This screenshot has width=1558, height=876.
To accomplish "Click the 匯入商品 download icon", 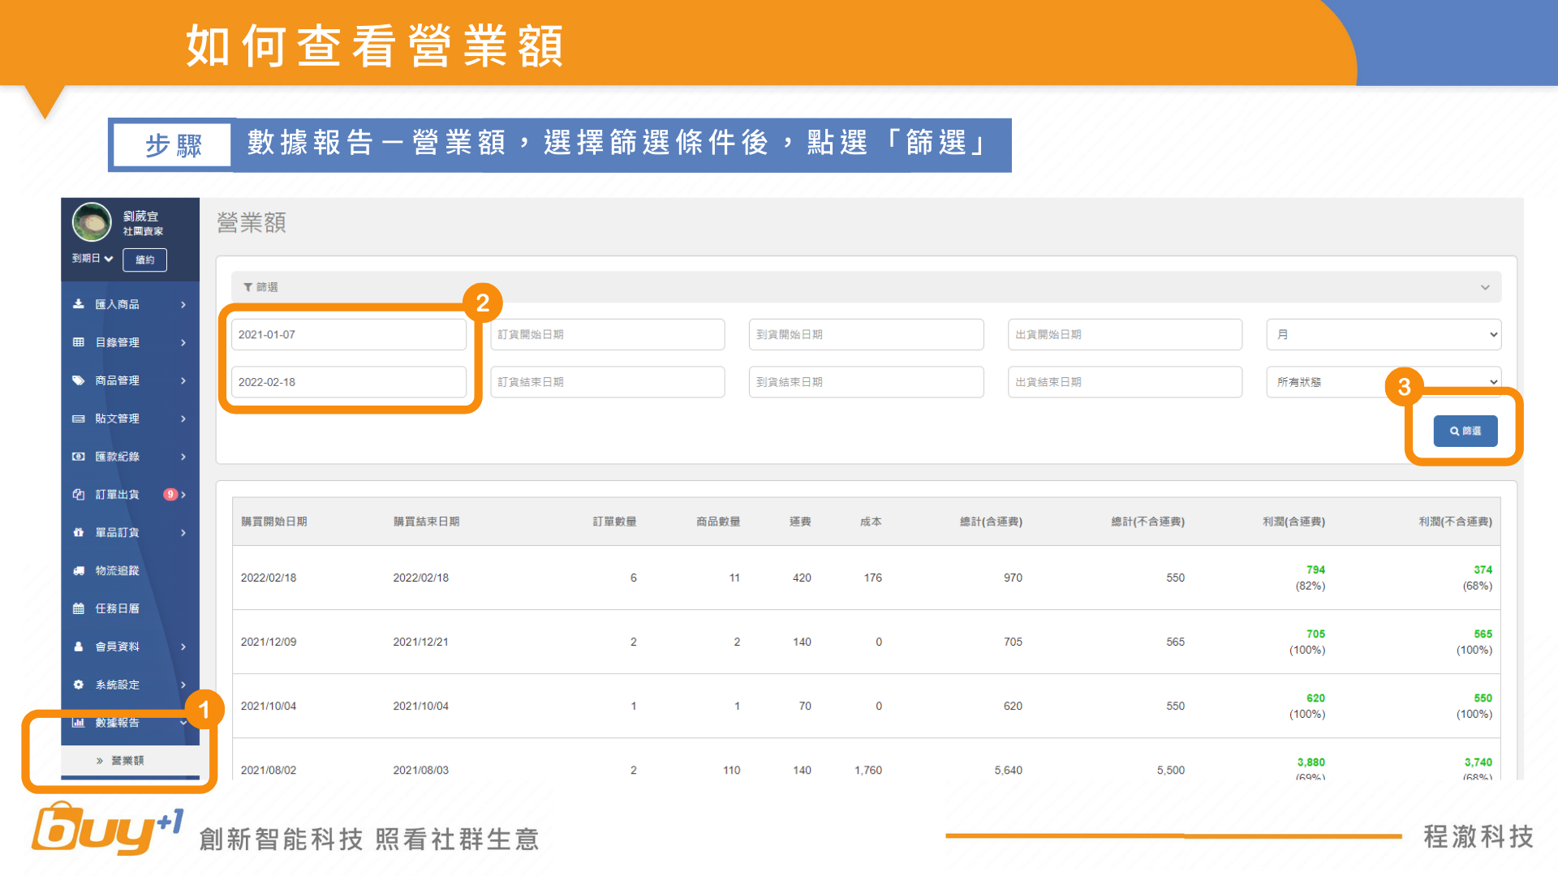I will 79,304.
